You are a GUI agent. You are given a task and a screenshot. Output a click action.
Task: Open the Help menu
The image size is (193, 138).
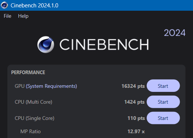coord(23,16)
